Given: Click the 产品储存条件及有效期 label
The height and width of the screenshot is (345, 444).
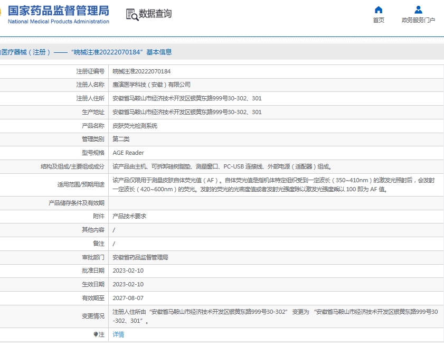Looking at the screenshot, I should coord(77,203).
